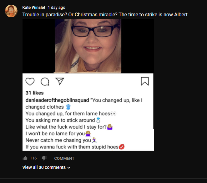Viewport: 207px width, 183px height.
Task: Click the 116 like count
Action: coord(33,158)
